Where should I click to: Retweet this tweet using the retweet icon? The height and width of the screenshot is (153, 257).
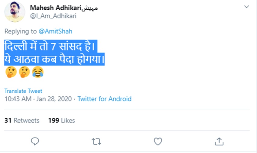click(x=96, y=141)
